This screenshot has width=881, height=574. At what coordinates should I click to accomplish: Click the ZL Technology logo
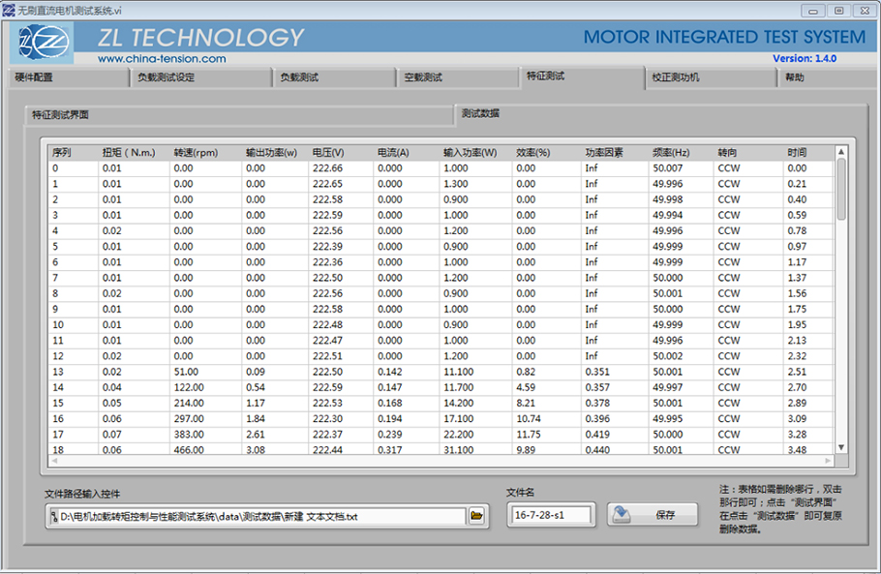(x=46, y=43)
